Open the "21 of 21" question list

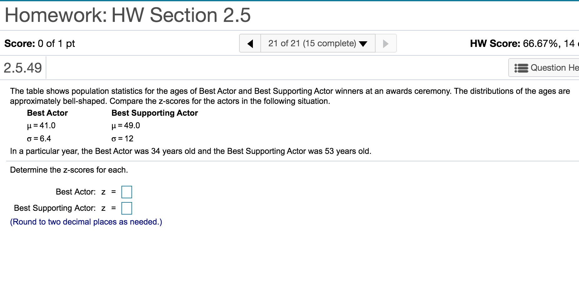pos(312,43)
